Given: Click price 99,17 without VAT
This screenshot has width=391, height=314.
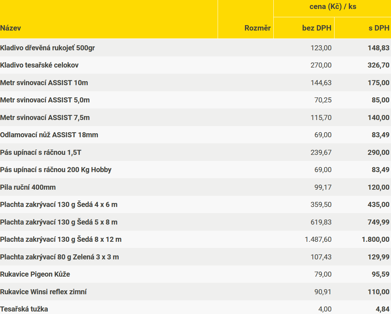Looking at the screenshot, I should point(323,187).
